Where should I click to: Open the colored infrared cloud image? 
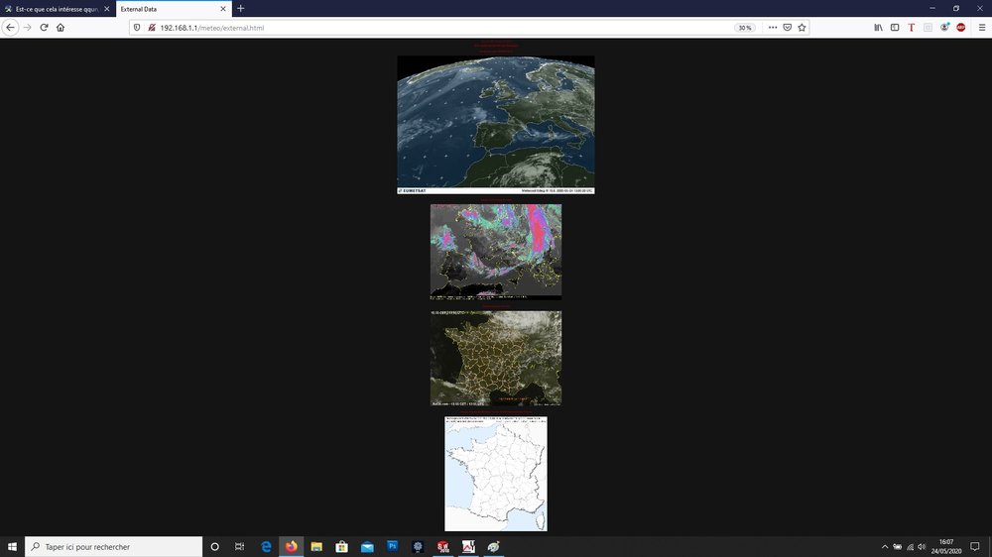click(495, 251)
